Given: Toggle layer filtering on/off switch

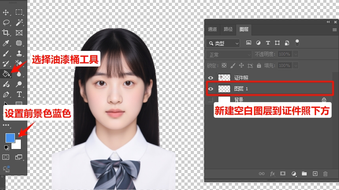Looking at the screenshot, I should coord(297,43).
